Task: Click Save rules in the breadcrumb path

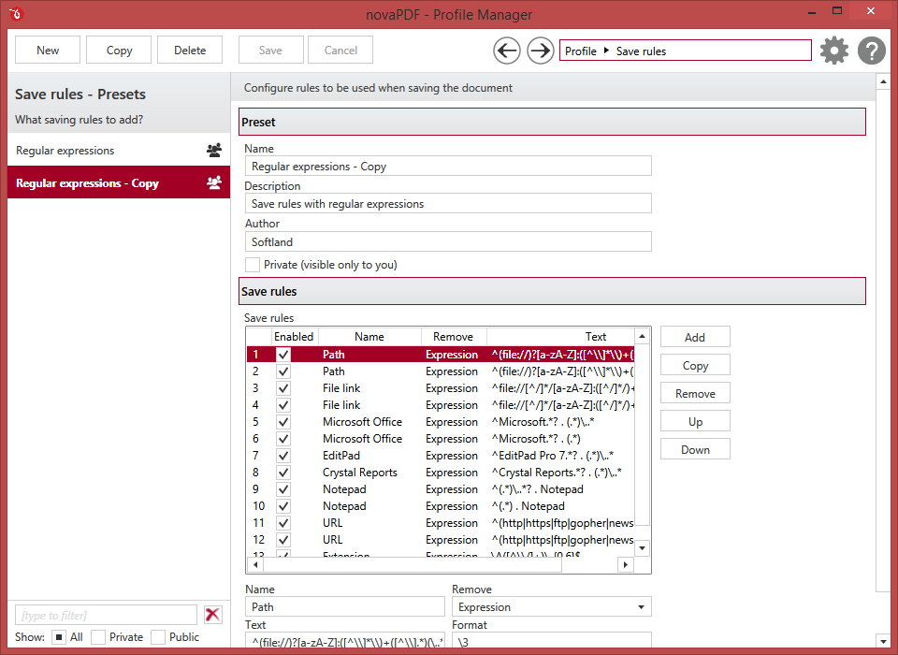Action: [x=641, y=51]
